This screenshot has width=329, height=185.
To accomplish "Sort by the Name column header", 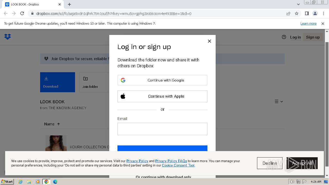I will pyautogui.click(x=52, y=124).
